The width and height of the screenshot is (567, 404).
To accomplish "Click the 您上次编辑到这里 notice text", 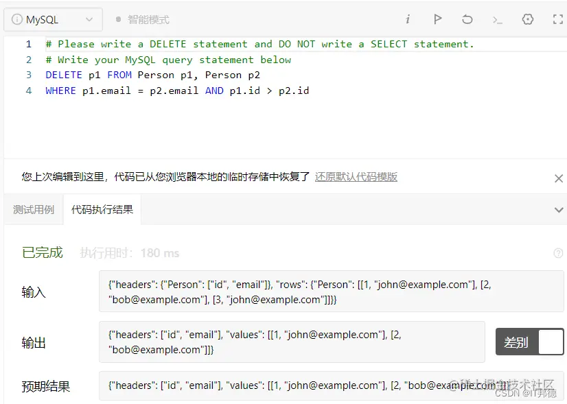I will 165,177.
